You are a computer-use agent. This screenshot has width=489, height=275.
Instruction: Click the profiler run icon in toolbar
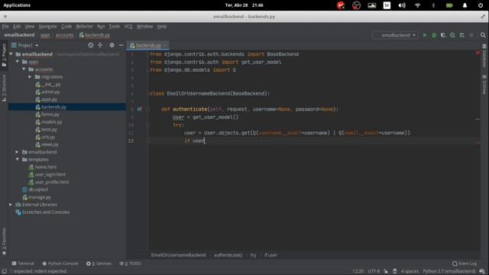point(452,35)
